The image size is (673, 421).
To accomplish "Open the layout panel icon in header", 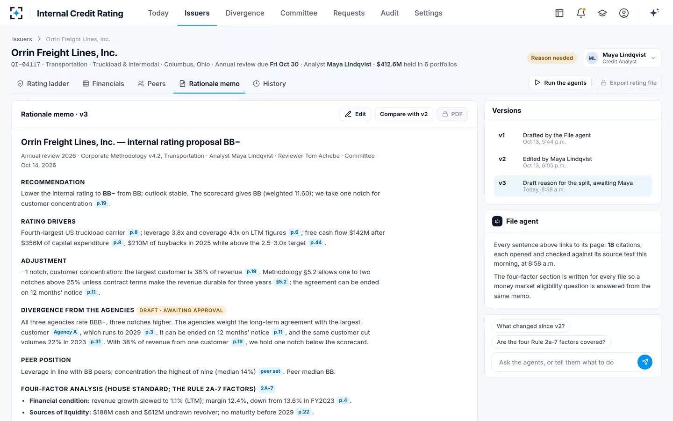I will point(559,13).
